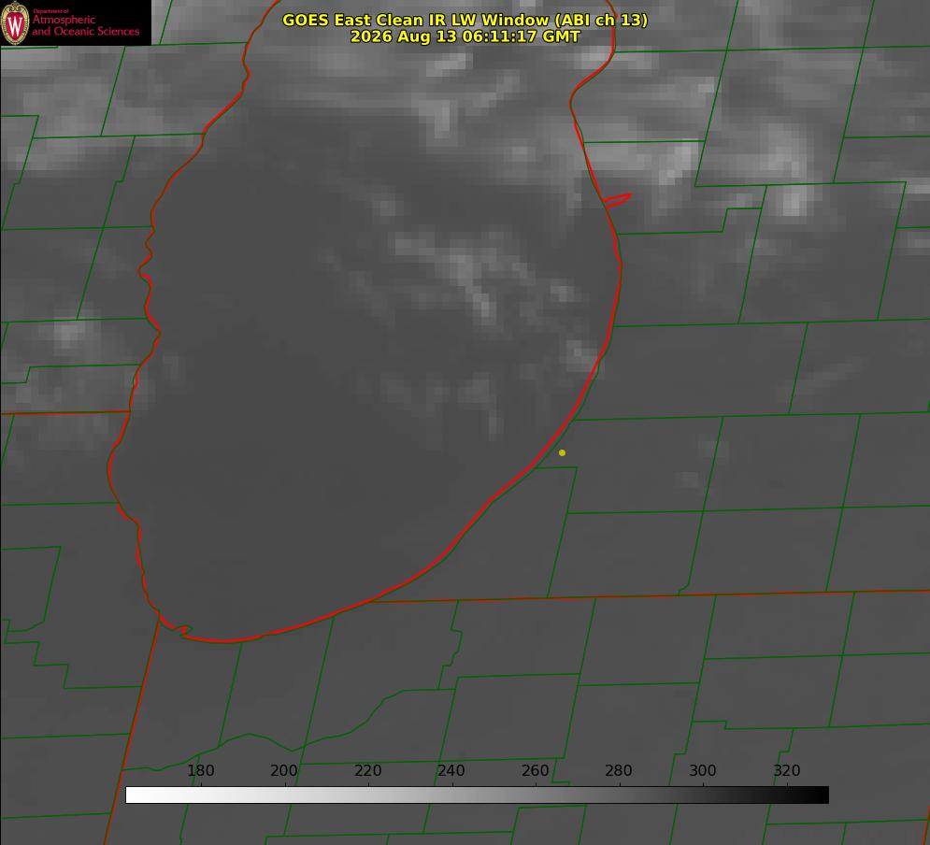Click the 220 colorbar tick label
The image size is (930, 845).
[x=367, y=770]
